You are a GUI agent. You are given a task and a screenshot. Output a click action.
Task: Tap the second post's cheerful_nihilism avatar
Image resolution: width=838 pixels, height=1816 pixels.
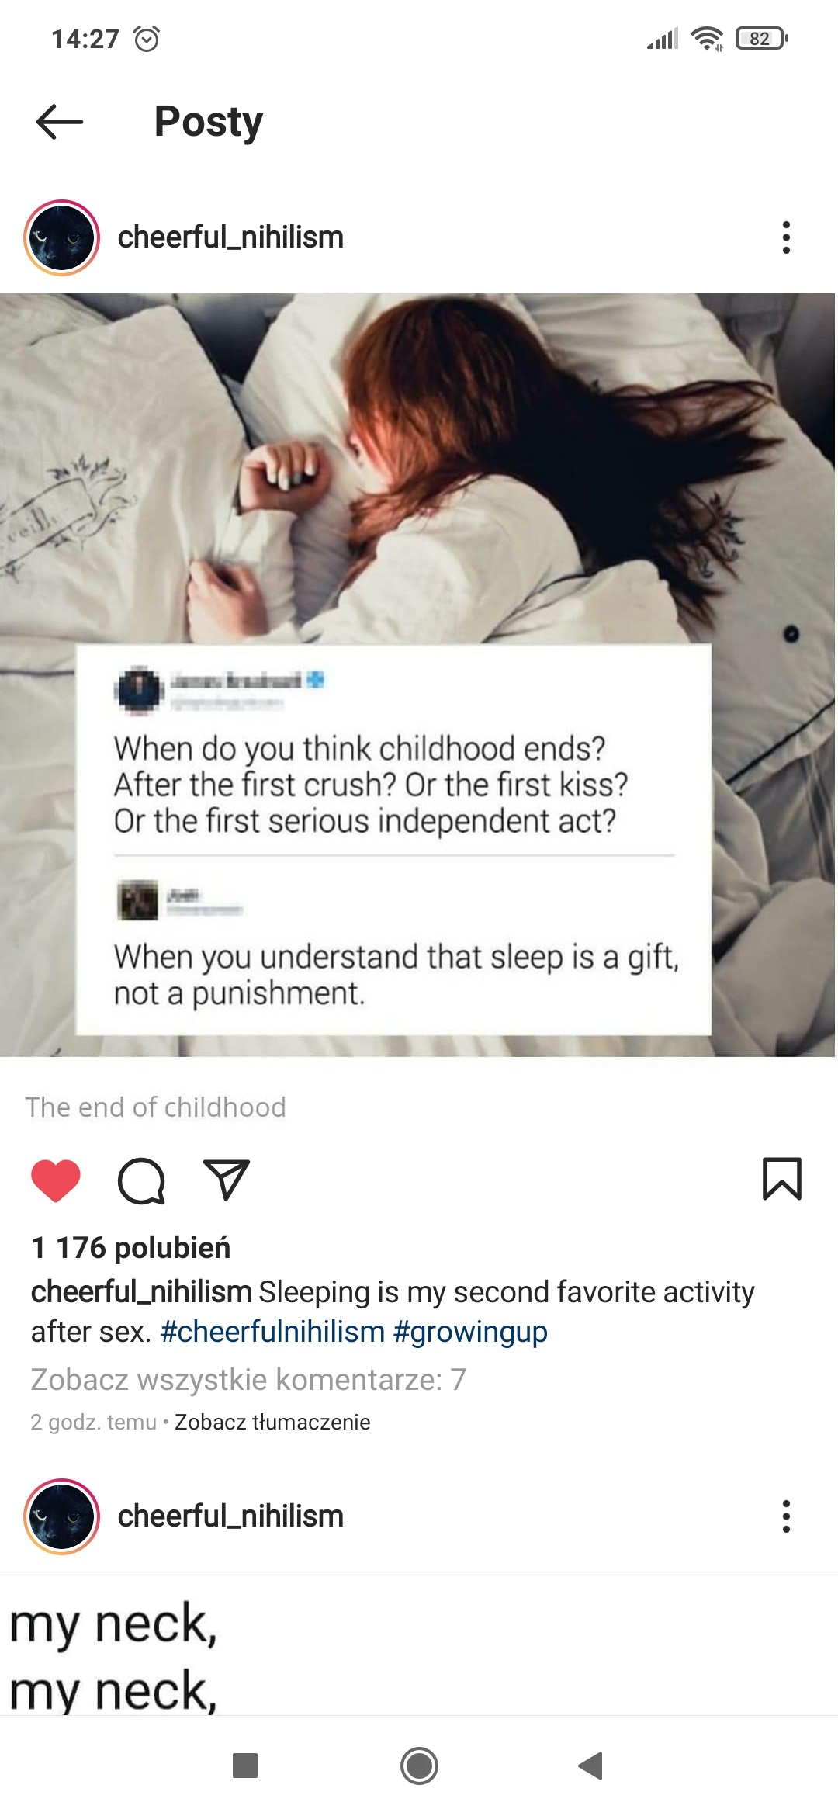(x=62, y=1516)
